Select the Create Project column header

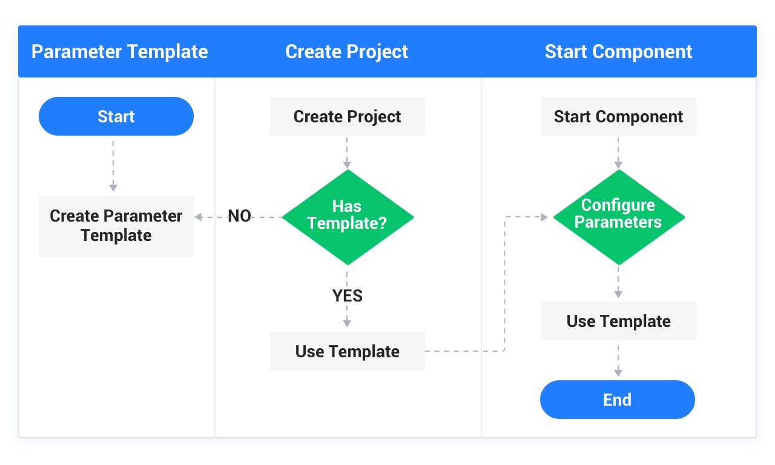click(x=347, y=51)
